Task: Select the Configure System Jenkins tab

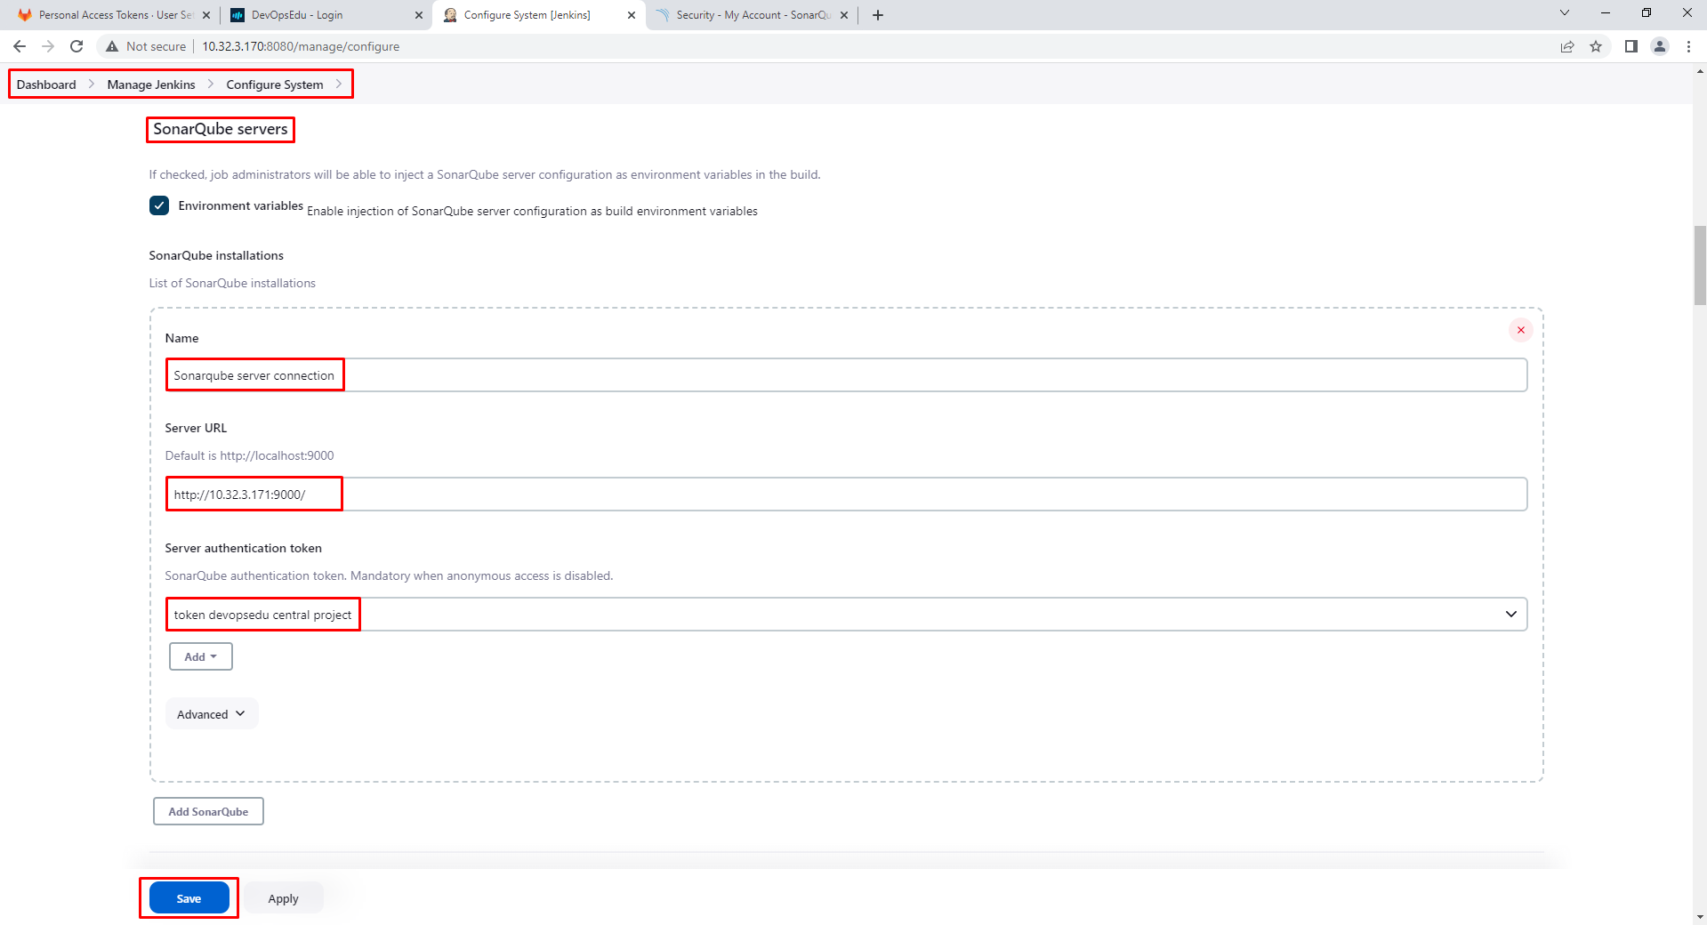Action: click(x=538, y=15)
